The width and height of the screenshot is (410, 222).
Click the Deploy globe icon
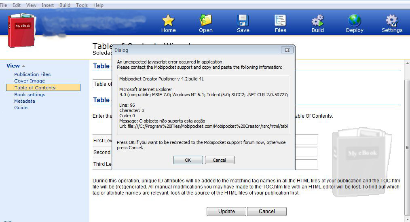(355, 20)
